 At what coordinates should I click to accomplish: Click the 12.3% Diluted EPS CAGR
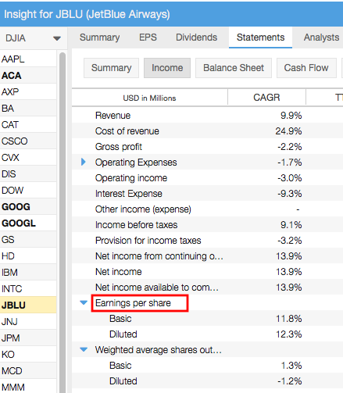tap(289, 334)
